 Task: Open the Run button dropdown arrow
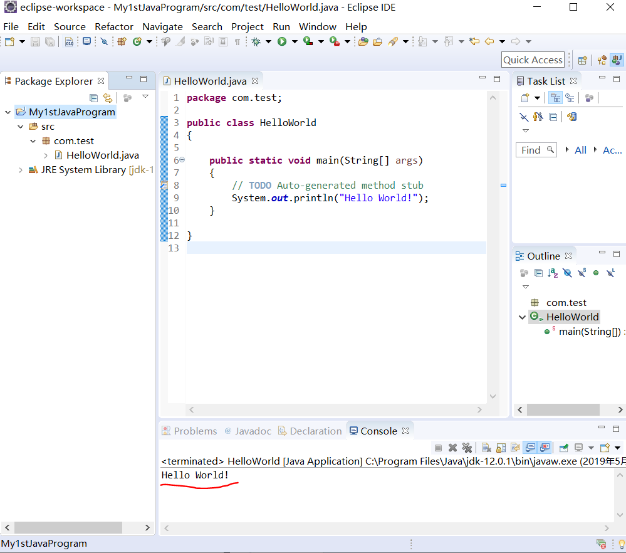(295, 41)
